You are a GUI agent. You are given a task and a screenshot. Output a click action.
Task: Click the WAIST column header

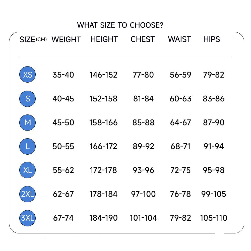pyautogui.click(x=179, y=39)
